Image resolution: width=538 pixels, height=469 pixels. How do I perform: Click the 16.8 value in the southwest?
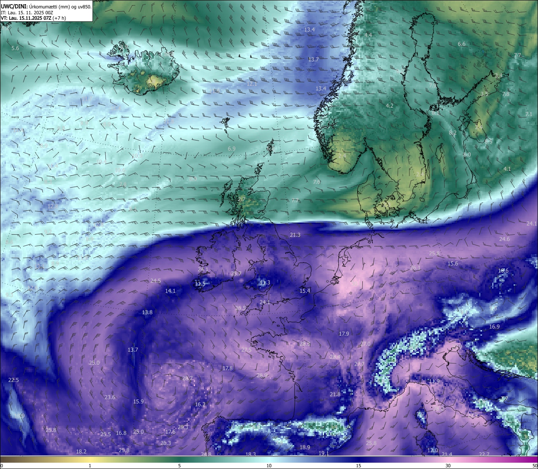tap(121, 433)
